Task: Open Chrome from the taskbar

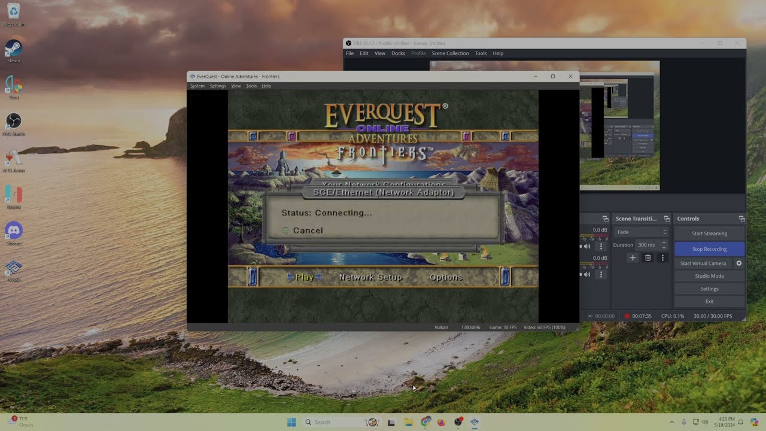Action: [x=425, y=422]
